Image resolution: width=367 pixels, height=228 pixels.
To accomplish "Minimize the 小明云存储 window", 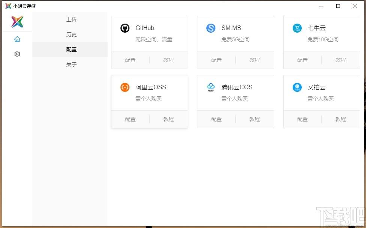I will pyautogui.click(x=321, y=6).
